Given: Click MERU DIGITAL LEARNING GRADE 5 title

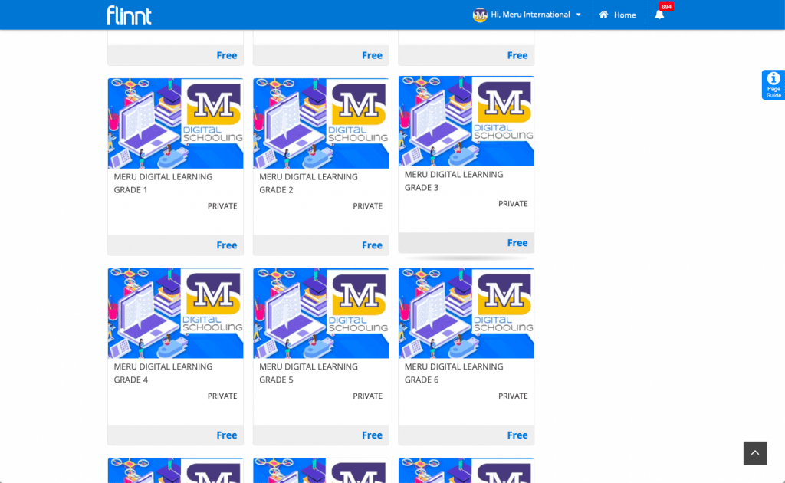Looking at the screenshot, I should [308, 373].
